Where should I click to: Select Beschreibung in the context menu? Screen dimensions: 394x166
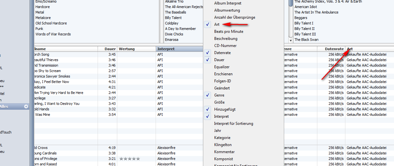point(226,39)
